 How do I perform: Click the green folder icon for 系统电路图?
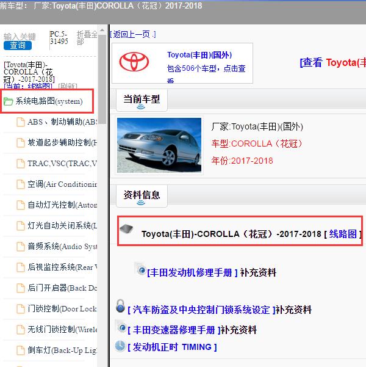pyautogui.click(x=8, y=101)
